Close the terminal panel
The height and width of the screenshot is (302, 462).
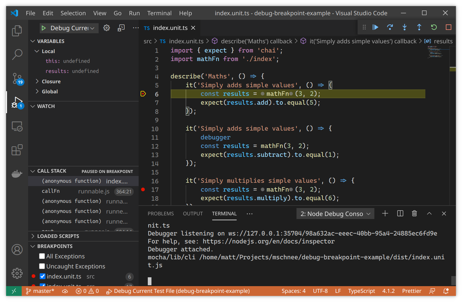pos(444,214)
